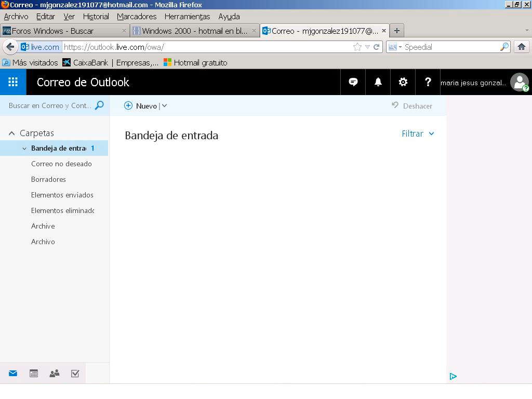Screen dimensions: 532x399
Task: Open the Editar menu
Action: [x=46, y=16]
